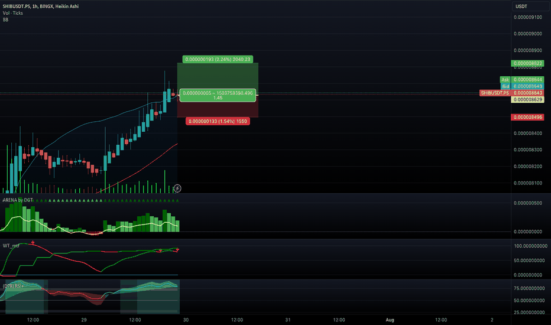Click the 0.000008496 stop price tag
551x325 pixels.
pyautogui.click(x=527, y=117)
